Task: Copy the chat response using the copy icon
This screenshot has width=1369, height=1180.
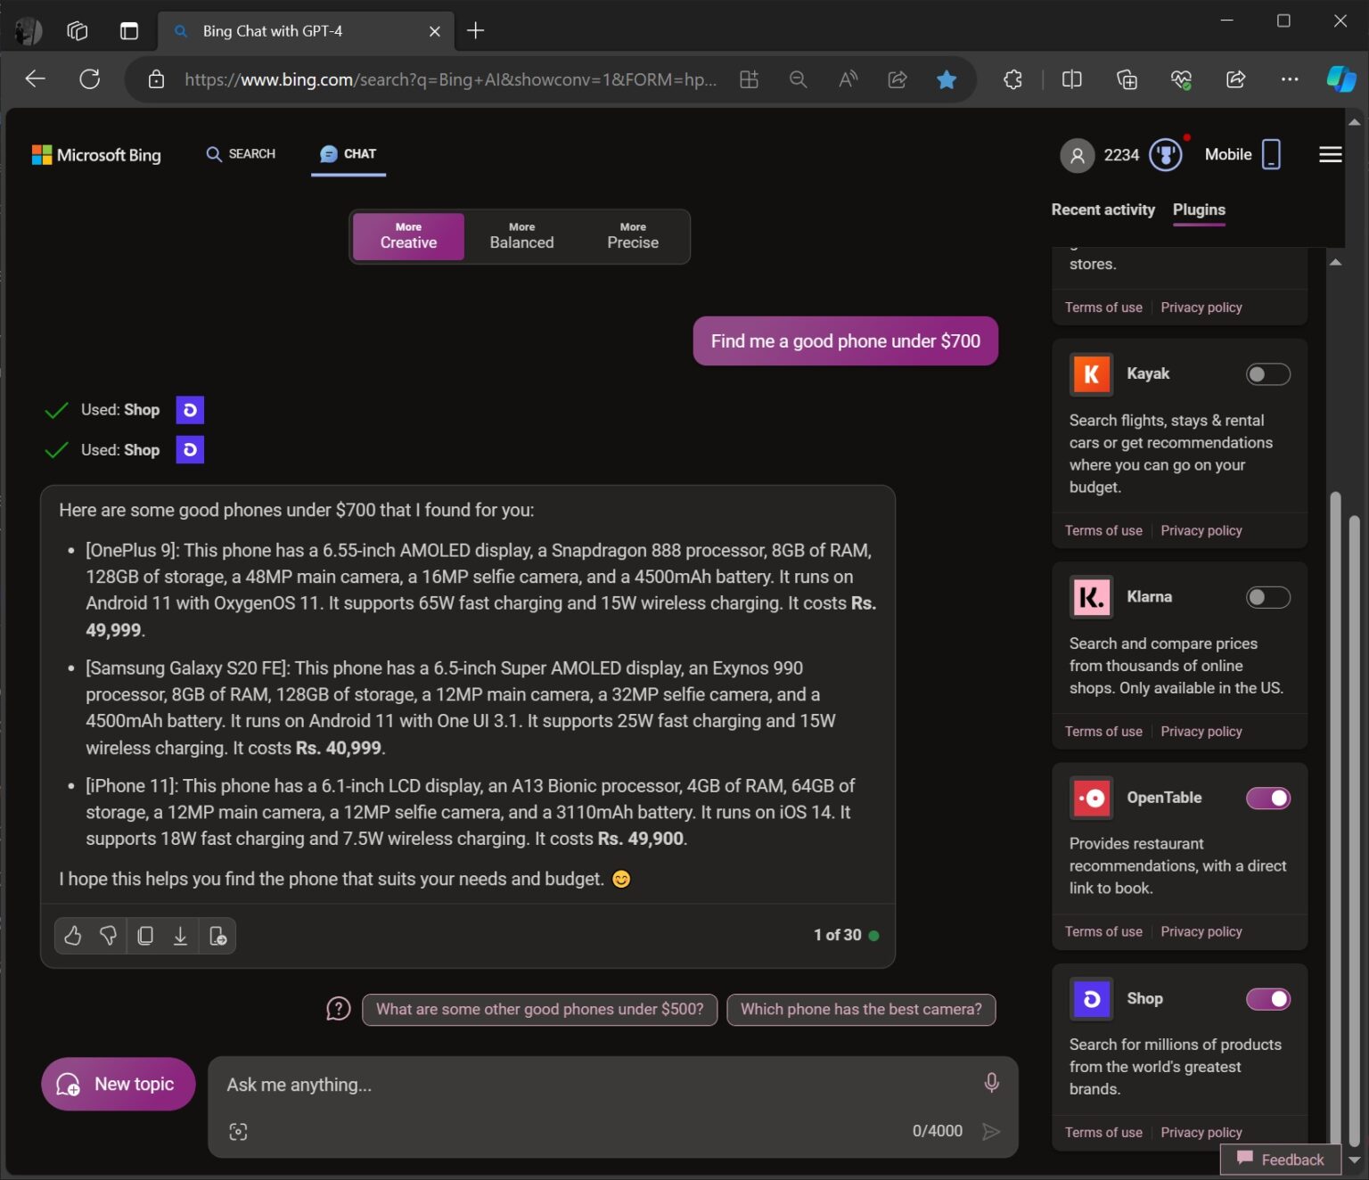Action: (x=145, y=936)
